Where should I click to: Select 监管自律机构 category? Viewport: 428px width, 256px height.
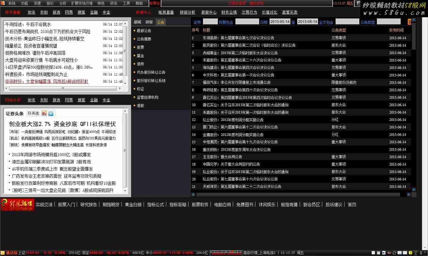pos(148,97)
